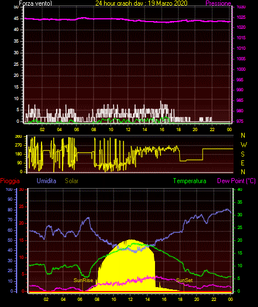
Task: Click the 'W' compass label
Action: pyautogui.click(x=244, y=145)
